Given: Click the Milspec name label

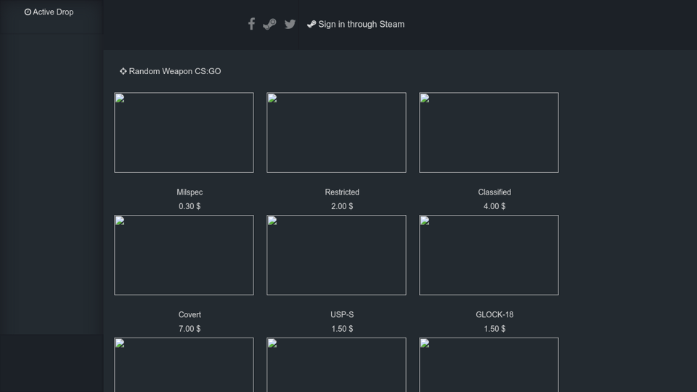Looking at the screenshot, I should (x=189, y=192).
